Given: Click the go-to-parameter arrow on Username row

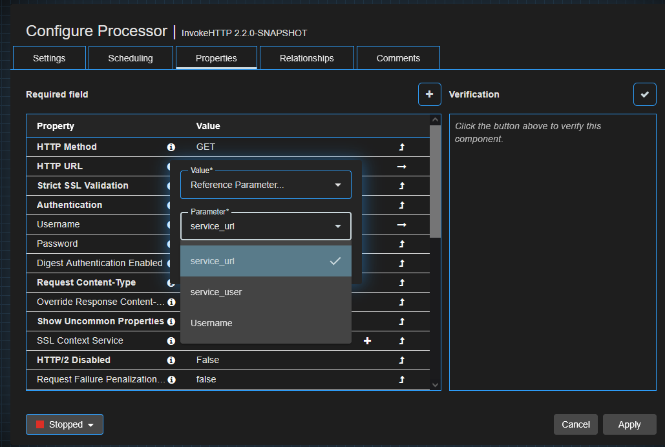Looking at the screenshot, I should (x=401, y=224).
